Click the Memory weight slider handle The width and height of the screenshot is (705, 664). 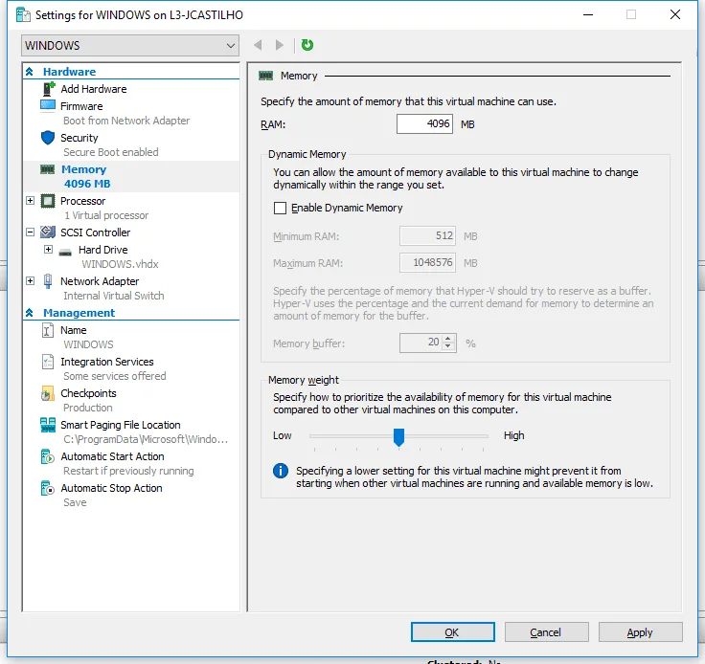click(x=398, y=437)
